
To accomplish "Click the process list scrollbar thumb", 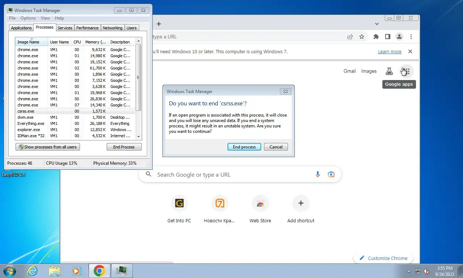I will click(138, 77).
